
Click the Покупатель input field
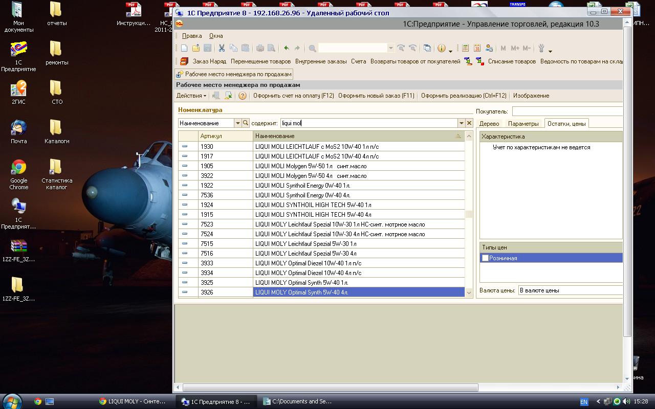coord(567,111)
